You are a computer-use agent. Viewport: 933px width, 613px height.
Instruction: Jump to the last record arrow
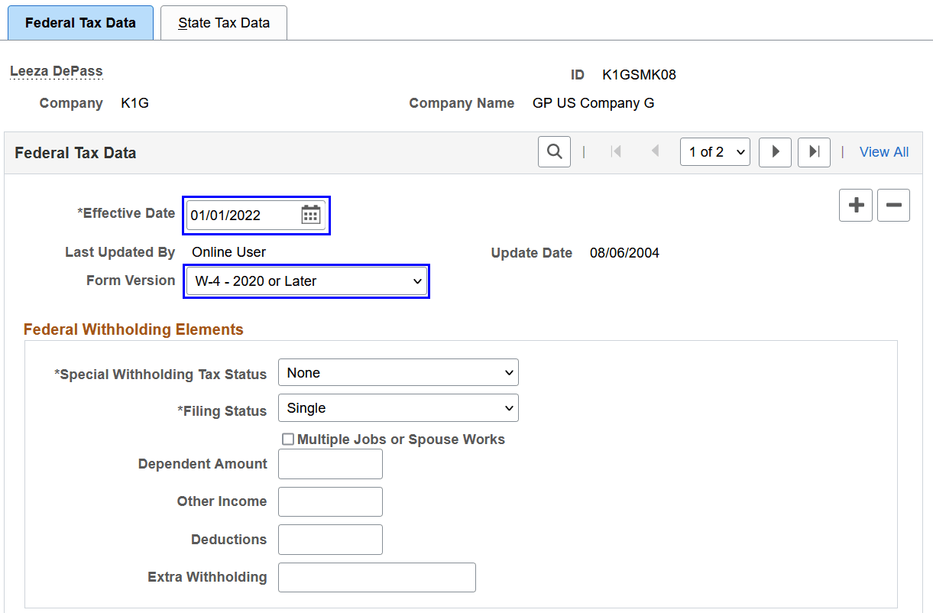[x=813, y=152]
